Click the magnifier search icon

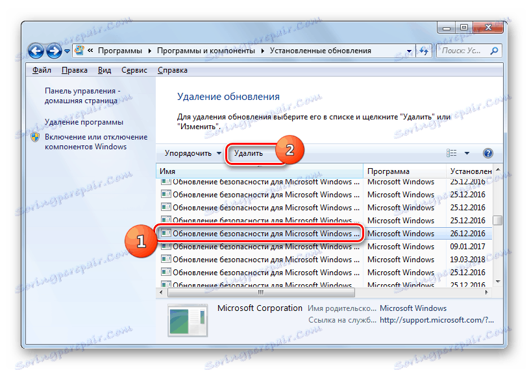(x=494, y=51)
